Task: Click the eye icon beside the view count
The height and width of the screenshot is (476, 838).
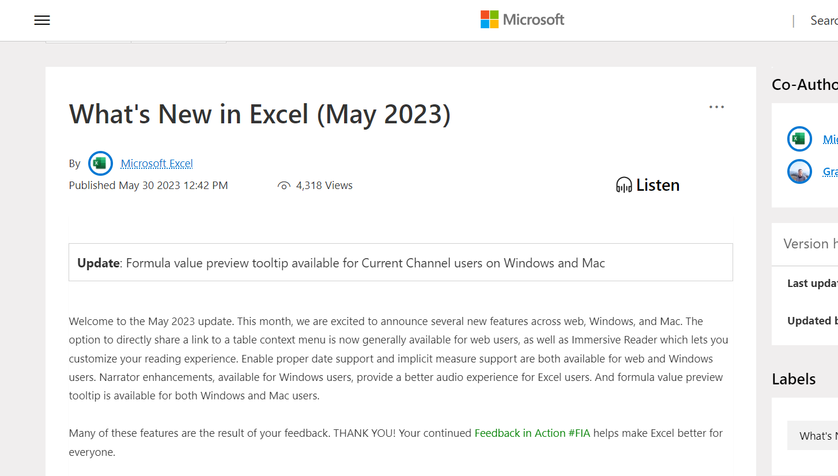Action: point(284,186)
